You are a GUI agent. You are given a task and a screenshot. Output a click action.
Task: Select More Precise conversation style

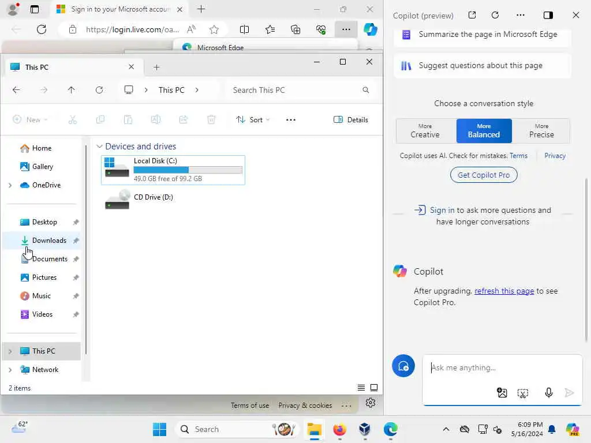click(x=541, y=131)
